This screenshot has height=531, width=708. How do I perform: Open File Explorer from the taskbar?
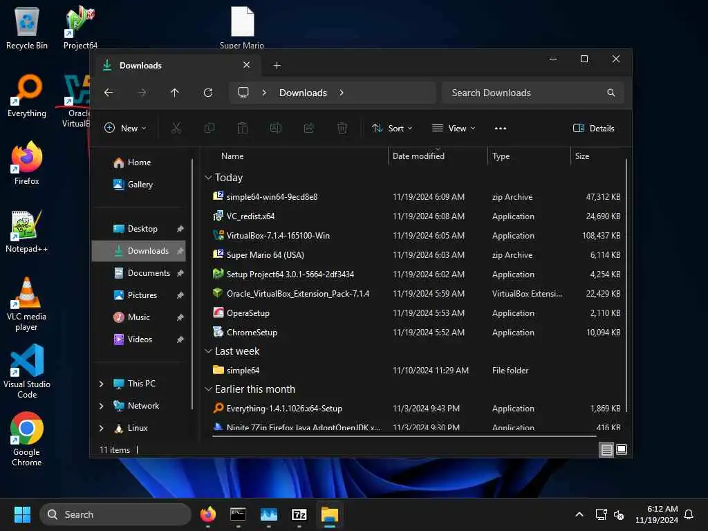(330, 514)
